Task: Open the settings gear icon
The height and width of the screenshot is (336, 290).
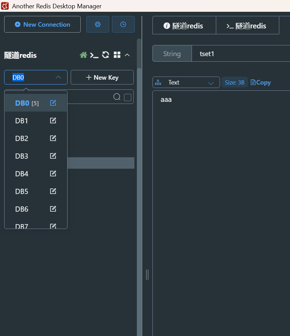Action: coord(97,25)
